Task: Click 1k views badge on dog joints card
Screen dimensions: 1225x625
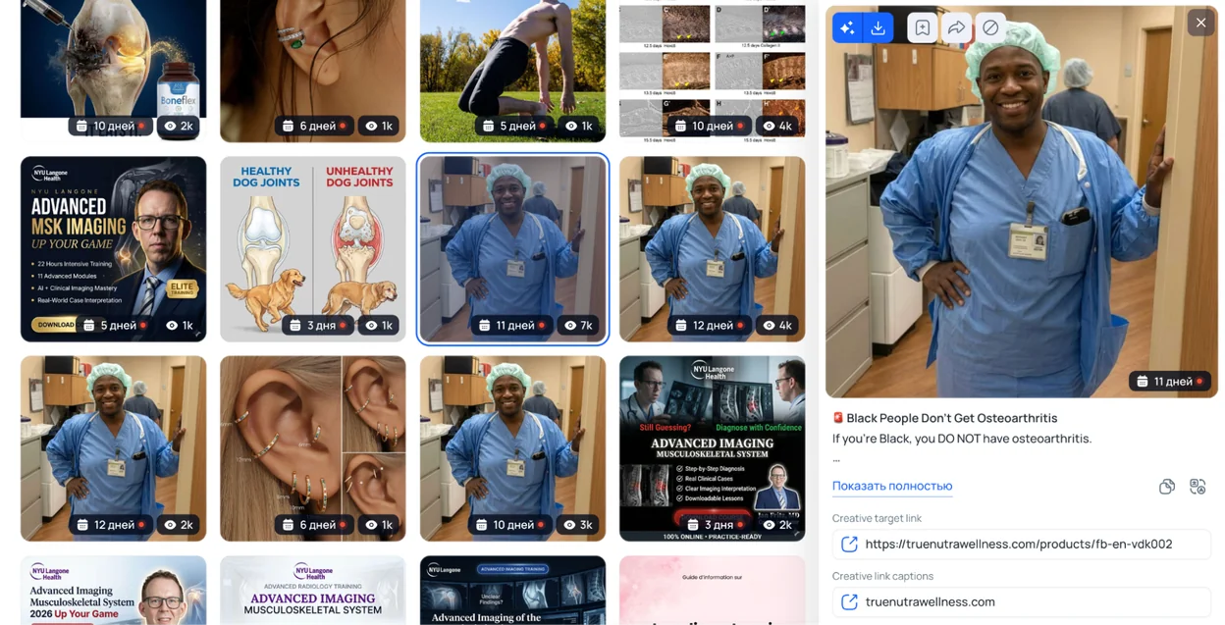Action: click(379, 325)
